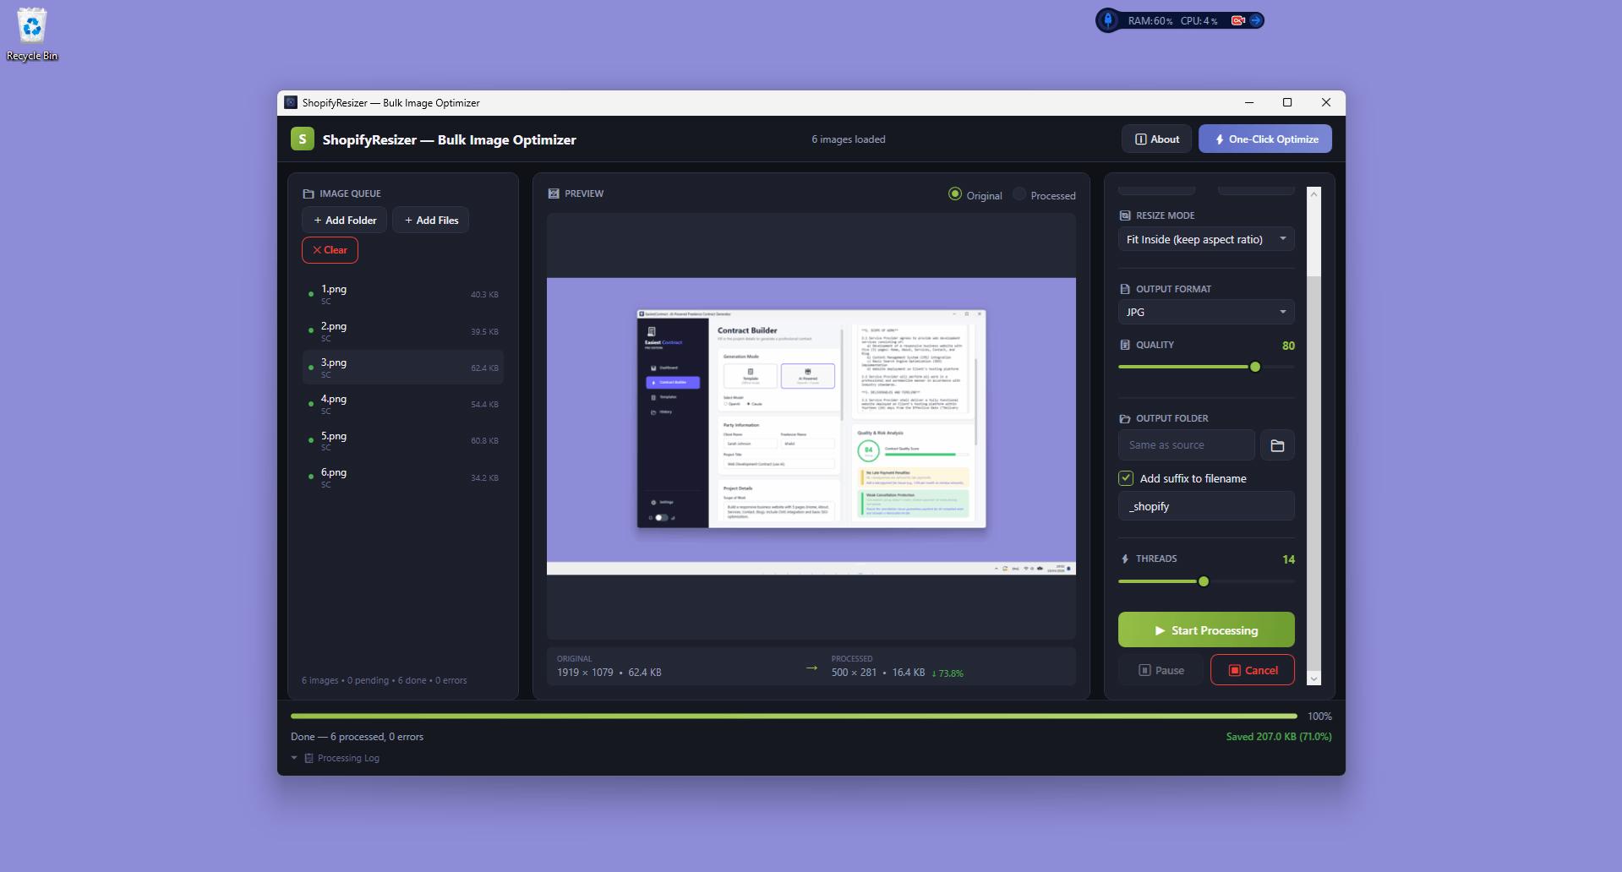
Task: Clear the image queue
Action: click(x=330, y=250)
